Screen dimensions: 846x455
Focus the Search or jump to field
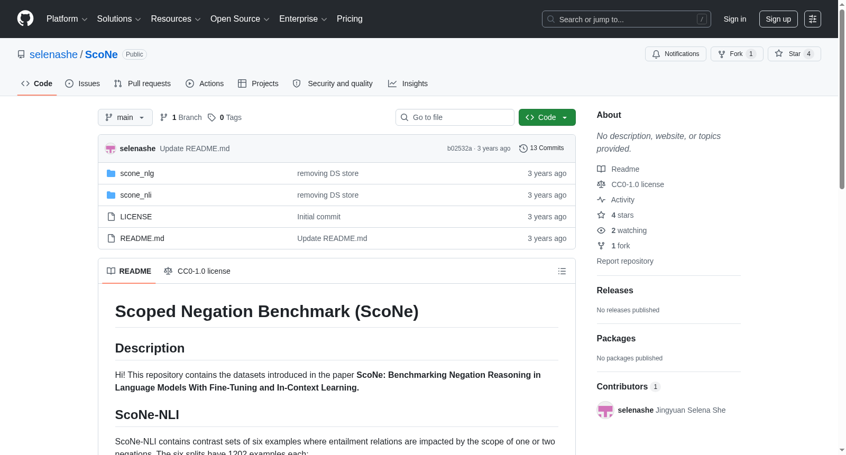pos(627,19)
